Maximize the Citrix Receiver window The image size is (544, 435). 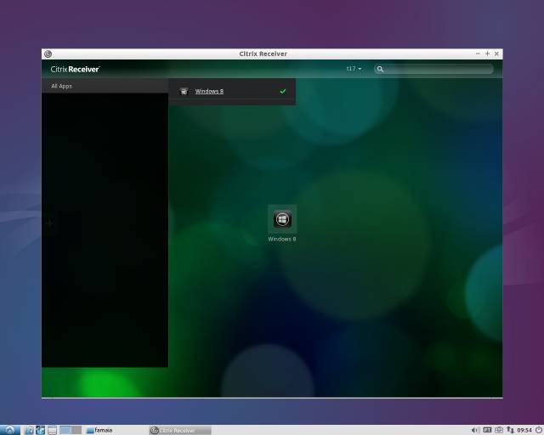click(x=487, y=54)
